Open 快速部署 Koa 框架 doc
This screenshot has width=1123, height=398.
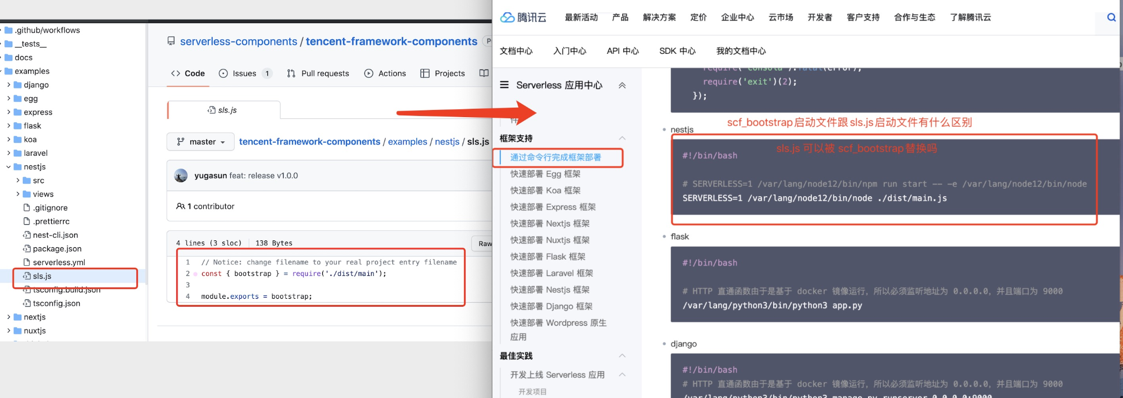(x=545, y=191)
